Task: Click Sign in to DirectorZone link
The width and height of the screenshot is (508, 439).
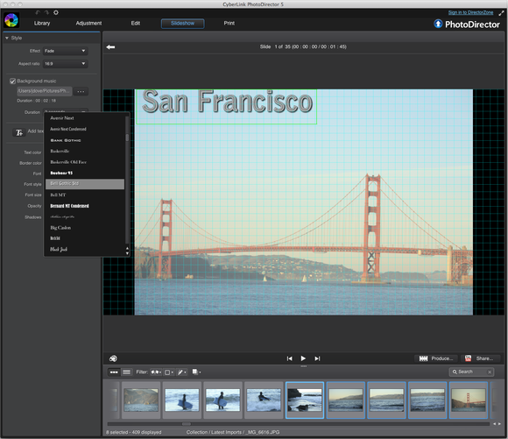Action: click(470, 12)
